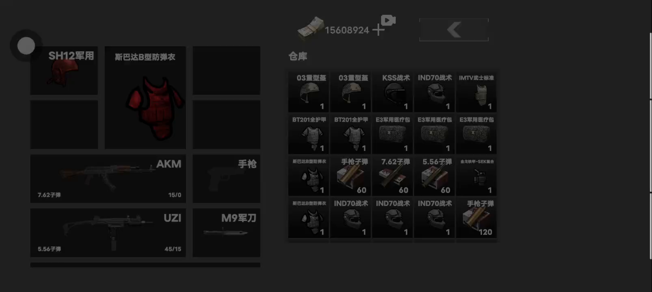Select the UZI weapon slot
This screenshot has width=652, height=292.
point(108,233)
